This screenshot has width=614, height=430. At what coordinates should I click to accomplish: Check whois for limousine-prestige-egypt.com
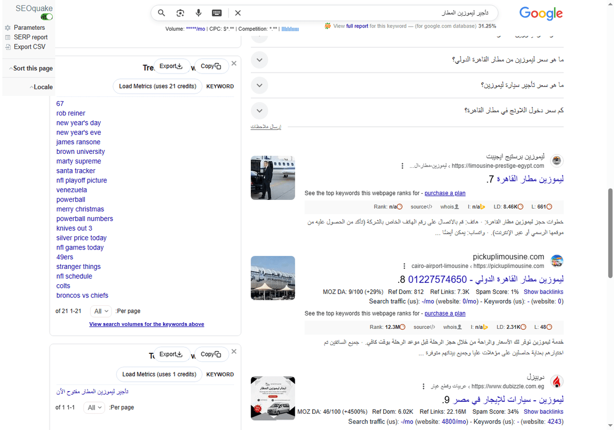click(x=449, y=207)
